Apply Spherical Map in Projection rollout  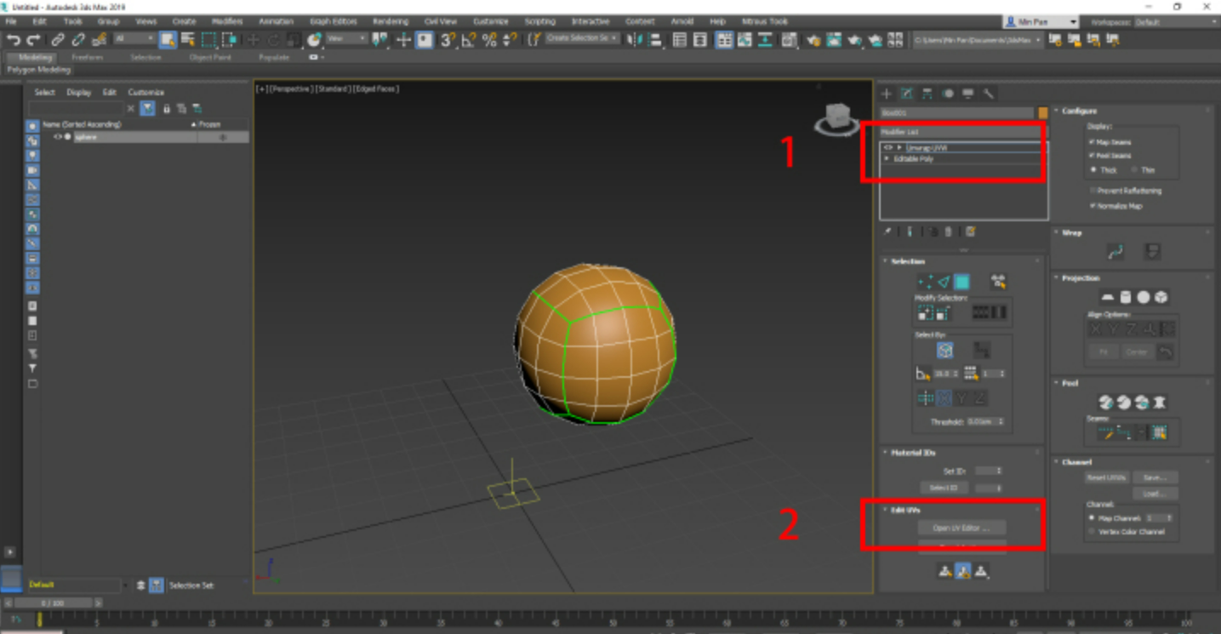[x=1144, y=297]
